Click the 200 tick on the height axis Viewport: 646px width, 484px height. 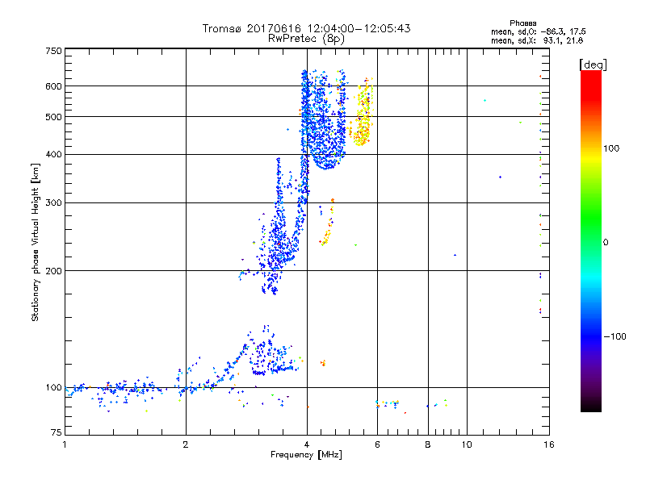click(53, 270)
